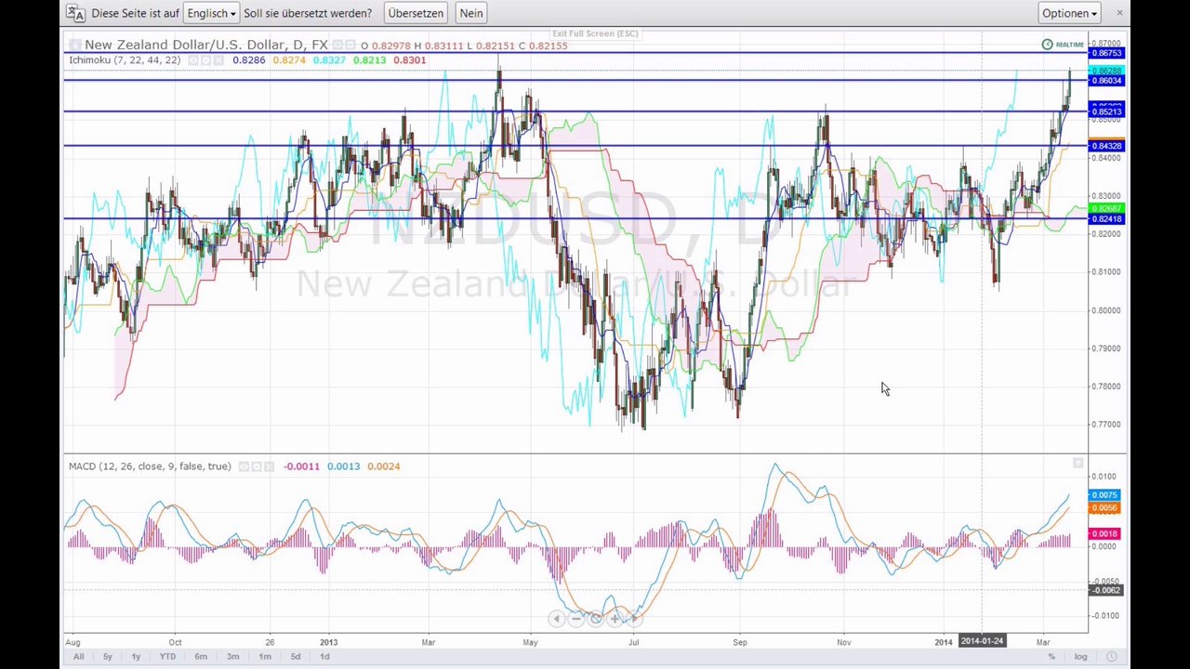Click the orange signal value label 0.0056
This screenshot has height=669, width=1190.
[x=1104, y=508]
